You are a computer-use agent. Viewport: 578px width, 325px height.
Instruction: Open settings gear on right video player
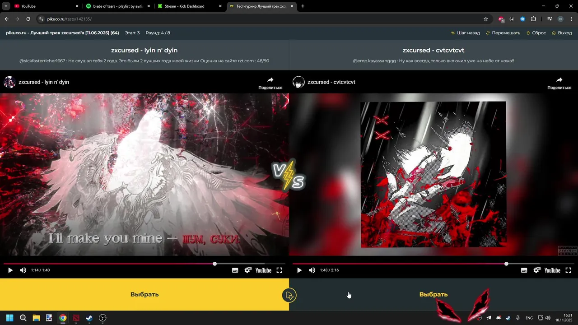click(537, 270)
